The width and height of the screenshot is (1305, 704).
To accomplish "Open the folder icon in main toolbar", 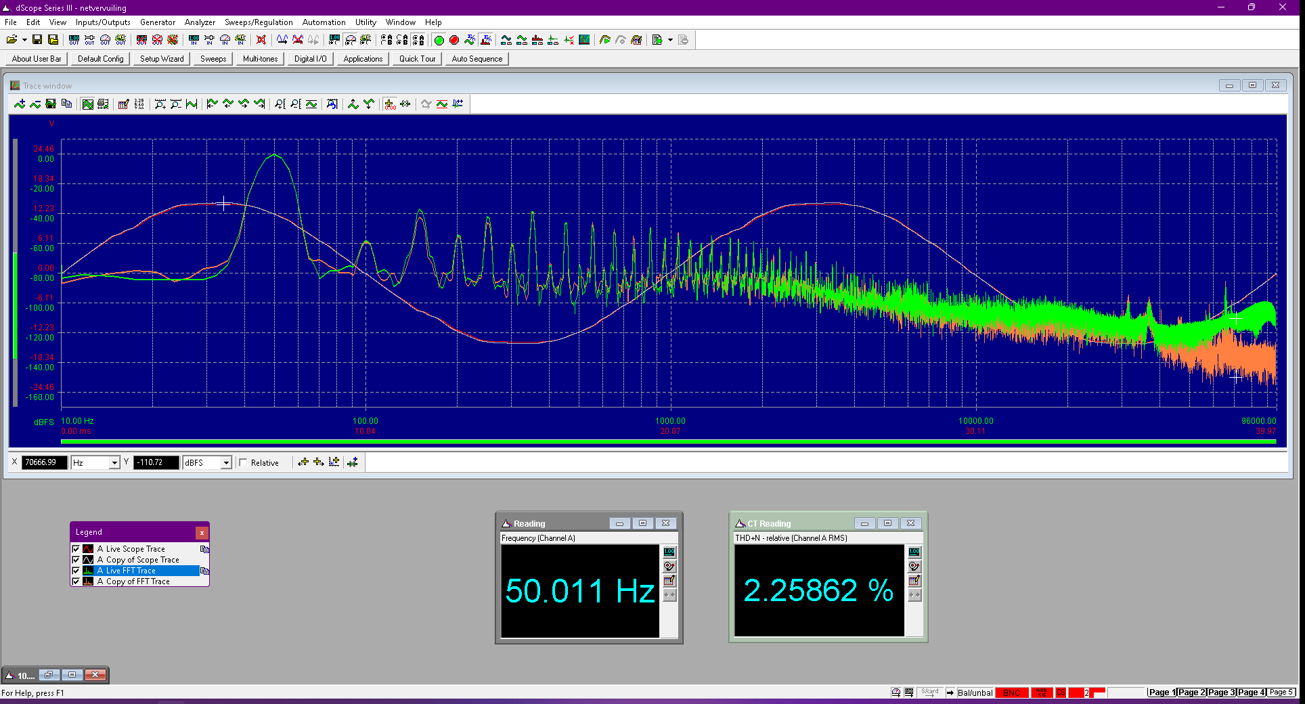I will pyautogui.click(x=12, y=40).
